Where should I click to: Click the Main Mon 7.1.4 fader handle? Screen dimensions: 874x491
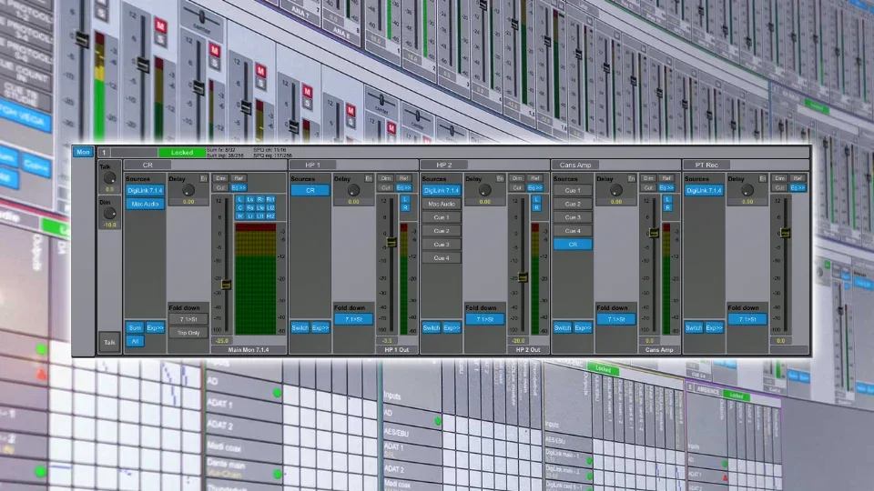click(226, 285)
